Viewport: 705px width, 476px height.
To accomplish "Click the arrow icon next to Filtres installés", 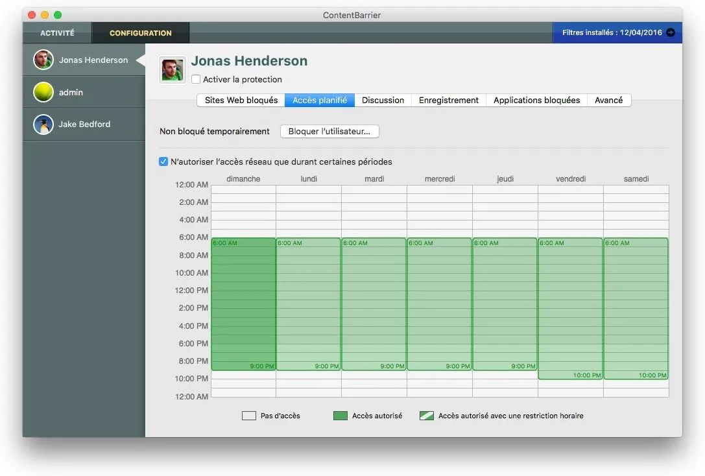I will click(x=671, y=32).
